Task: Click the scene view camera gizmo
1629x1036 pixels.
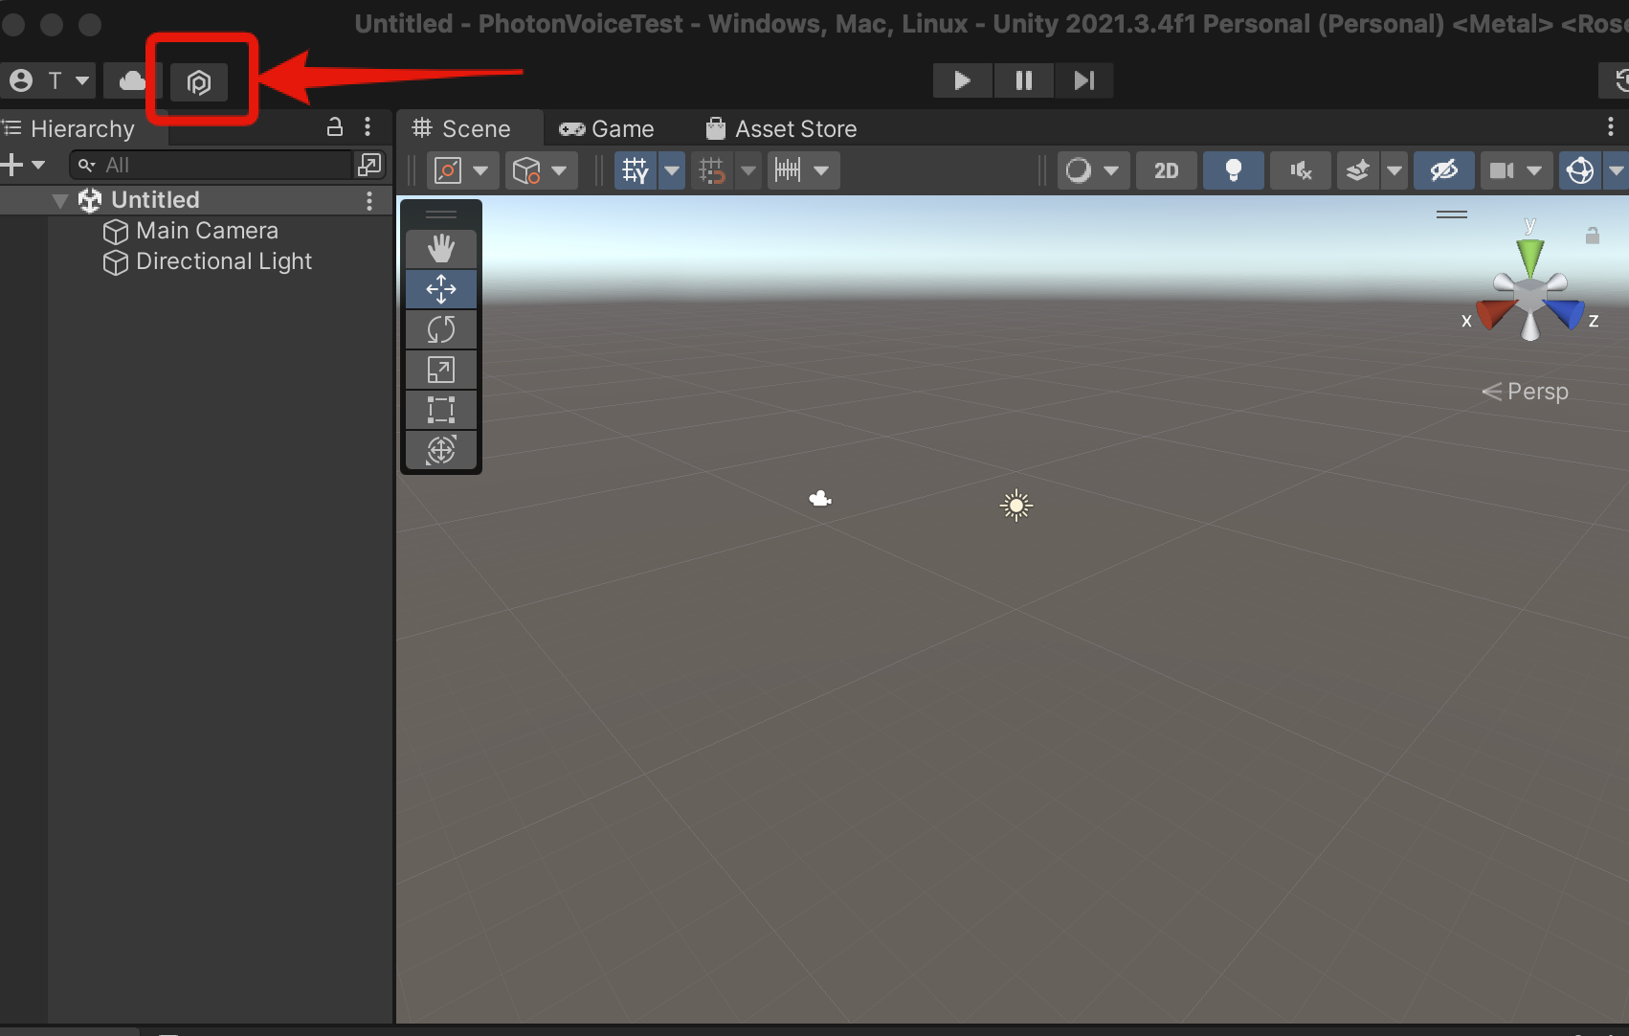Action: click(1529, 287)
